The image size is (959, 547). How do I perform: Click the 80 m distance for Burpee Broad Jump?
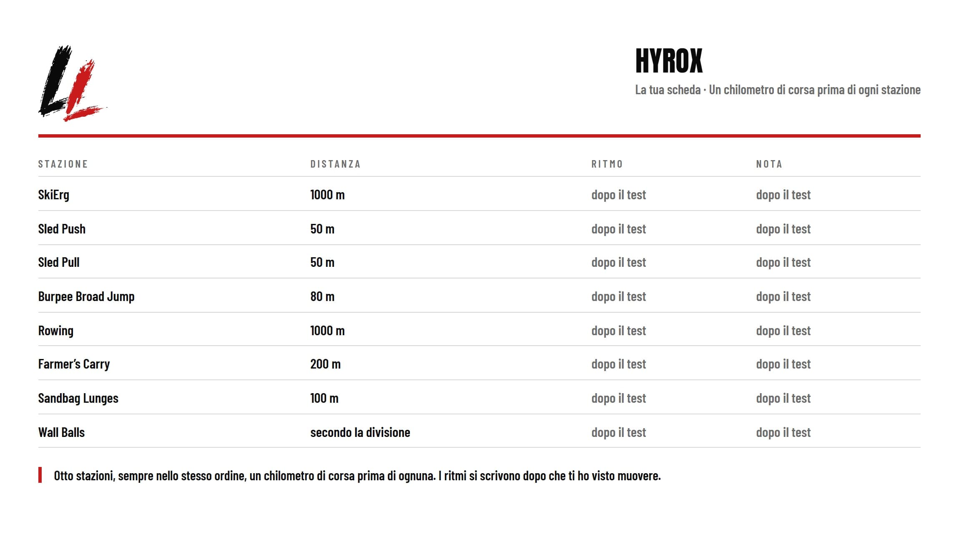(322, 296)
